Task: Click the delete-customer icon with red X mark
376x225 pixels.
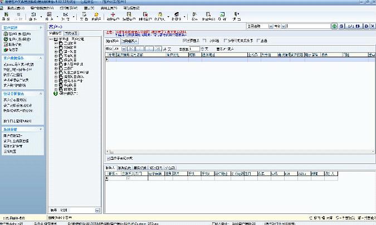Action: pos(145,14)
